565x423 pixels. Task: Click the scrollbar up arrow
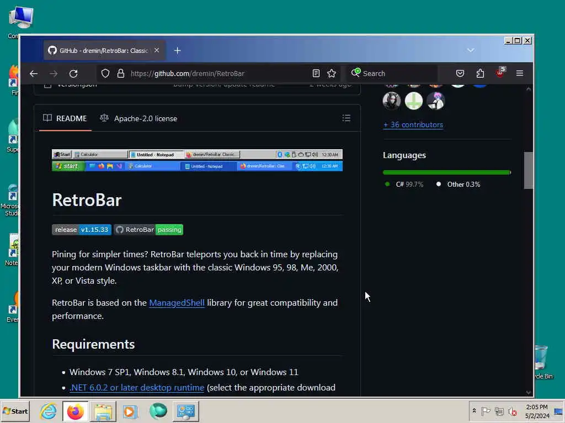(528, 89)
